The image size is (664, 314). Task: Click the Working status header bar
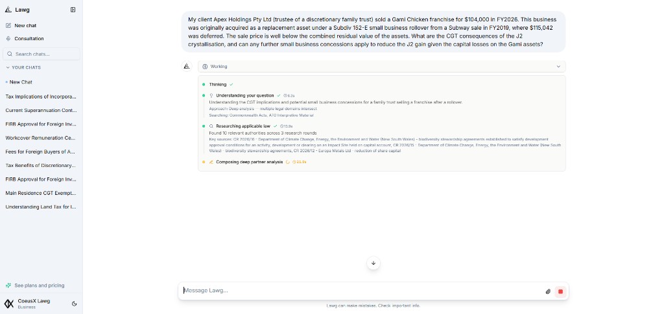point(381,66)
